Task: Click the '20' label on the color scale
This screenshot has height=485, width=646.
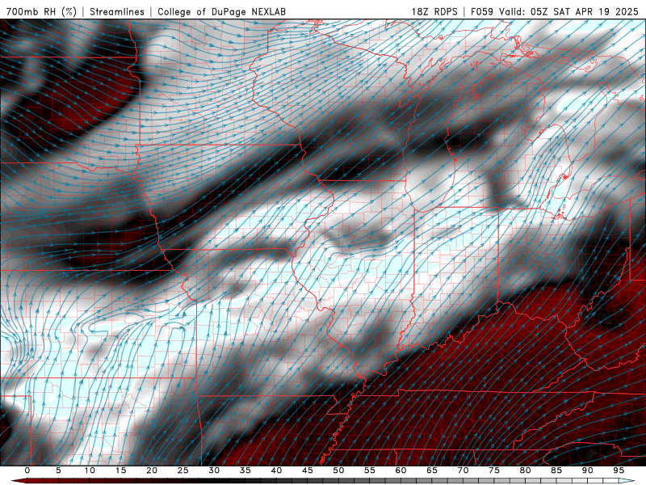Action: point(152,470)
